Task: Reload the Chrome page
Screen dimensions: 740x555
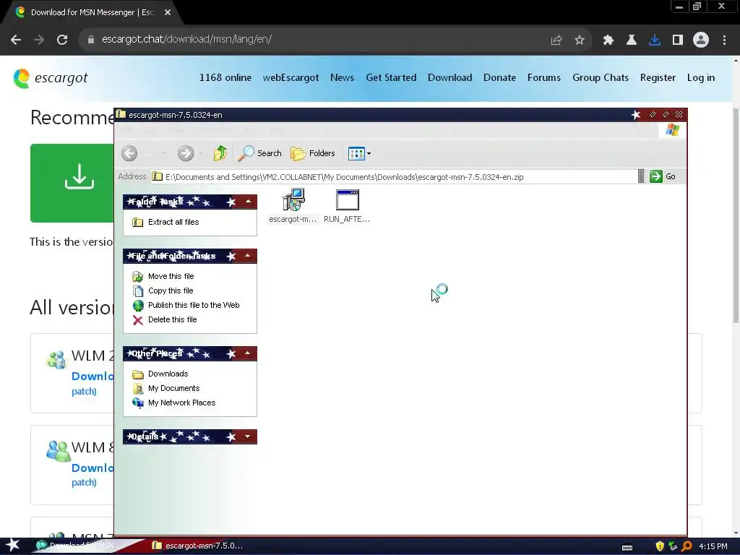Action: click(62, 40)
